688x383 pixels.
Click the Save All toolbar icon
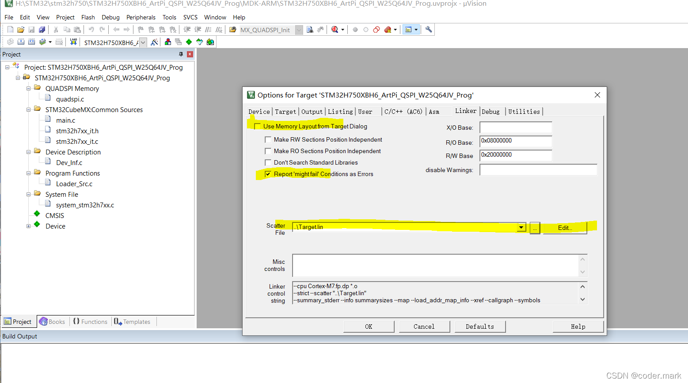tap(42, 30)
